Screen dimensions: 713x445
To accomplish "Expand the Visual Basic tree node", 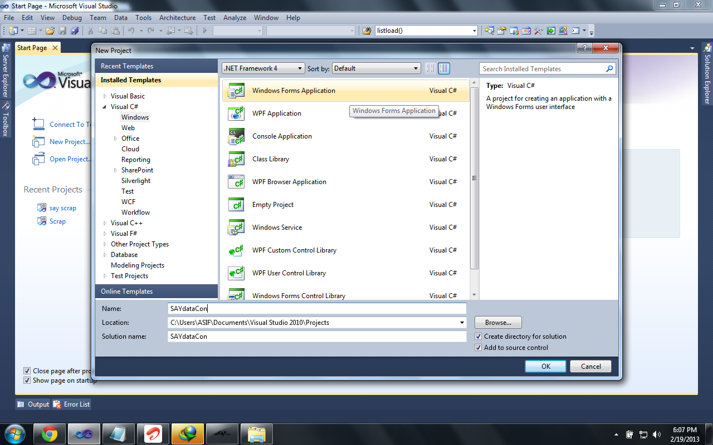I will click(x=105, y=96).
